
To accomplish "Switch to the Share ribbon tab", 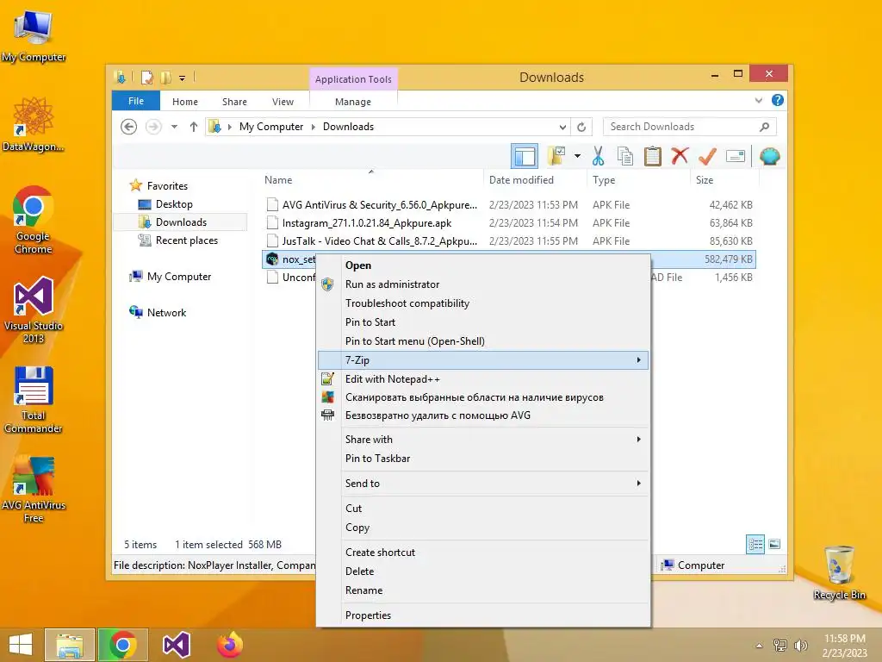I will tap(234, 102).
